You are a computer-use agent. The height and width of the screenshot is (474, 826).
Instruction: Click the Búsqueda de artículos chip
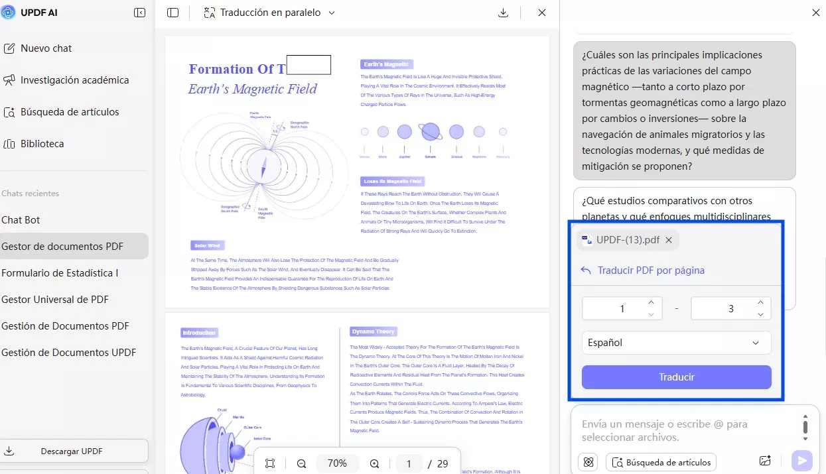(x=661, y=462)
